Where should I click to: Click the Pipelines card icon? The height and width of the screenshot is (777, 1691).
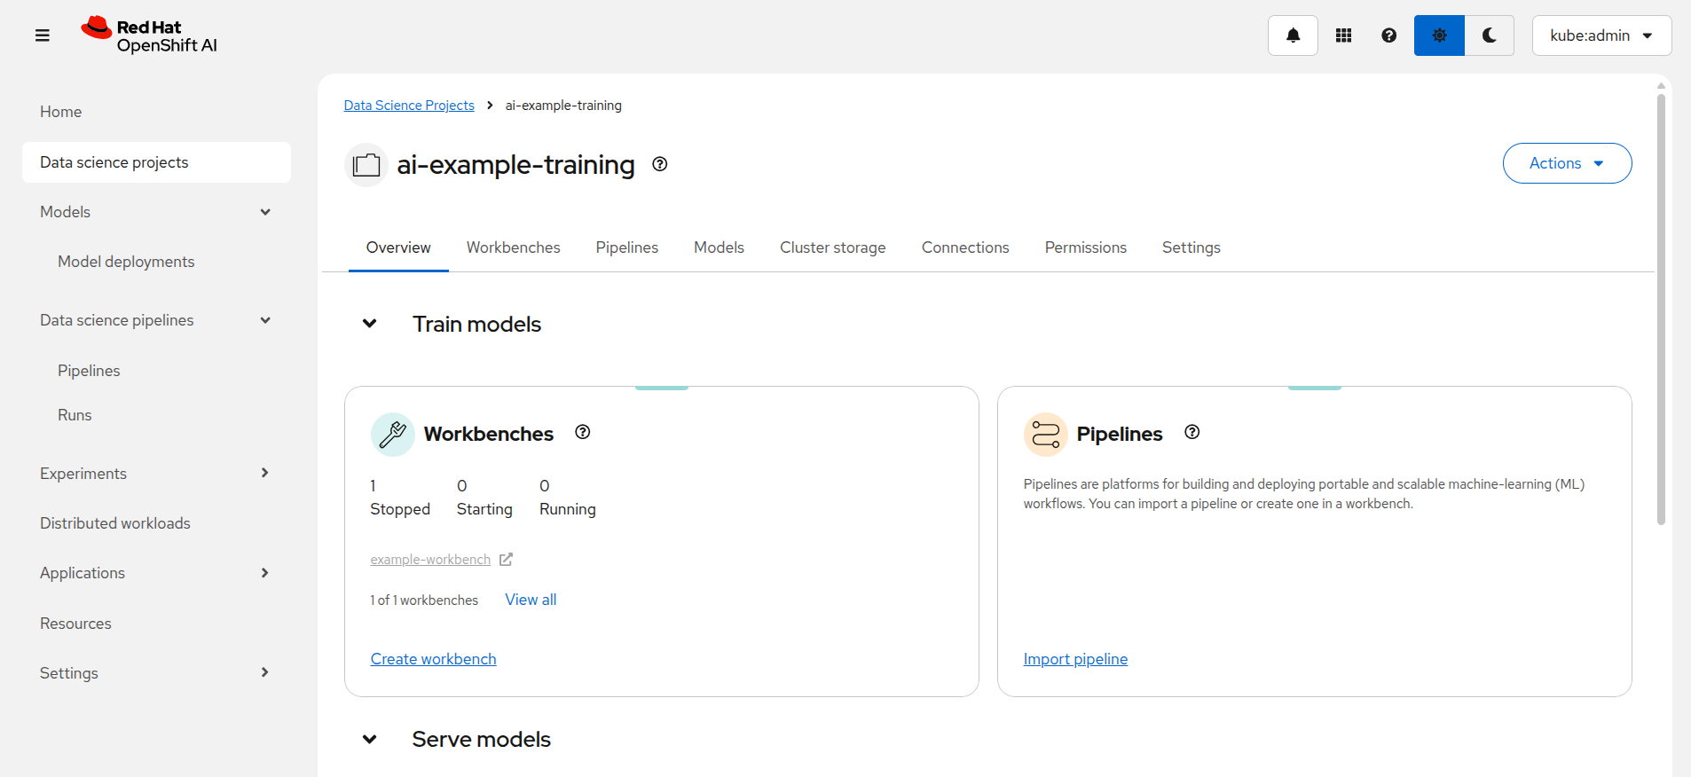coord(1046,435)
